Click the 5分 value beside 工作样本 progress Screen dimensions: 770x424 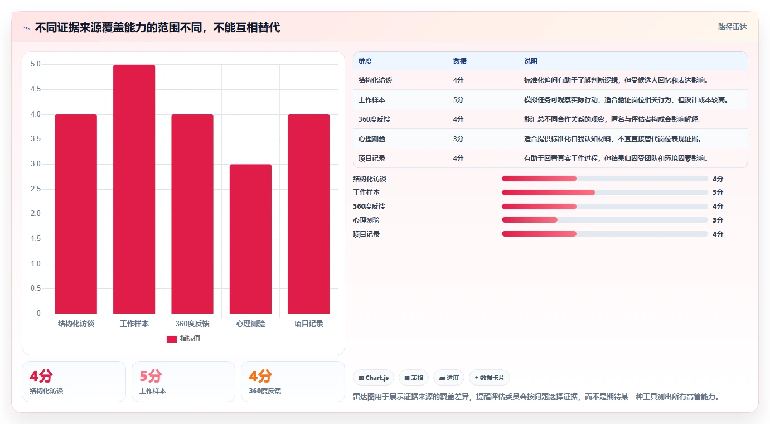pyautogui.click(x=718, y=192)
